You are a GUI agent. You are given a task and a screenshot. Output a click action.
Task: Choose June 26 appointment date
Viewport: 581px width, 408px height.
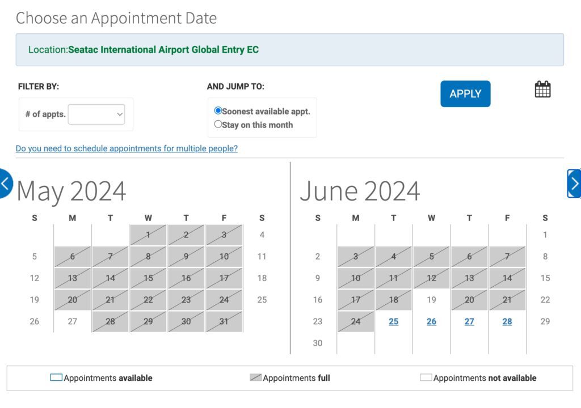pos(431,321)
